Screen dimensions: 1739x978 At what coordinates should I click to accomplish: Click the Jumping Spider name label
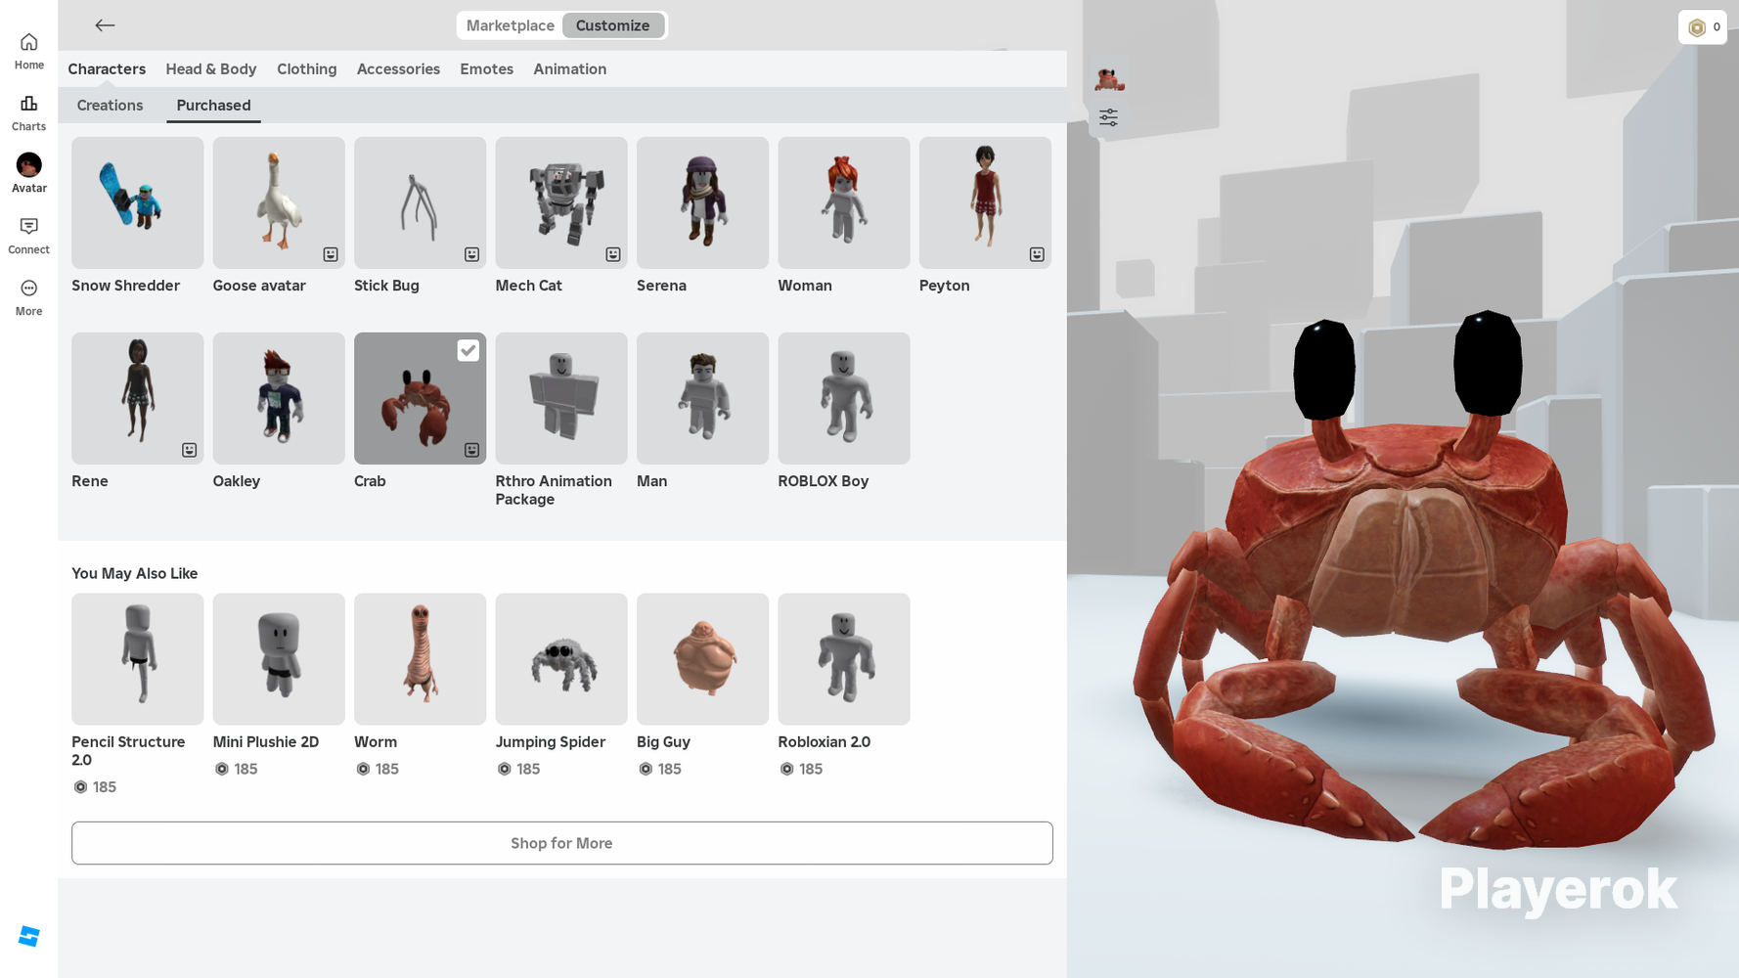tap(550, 742)
